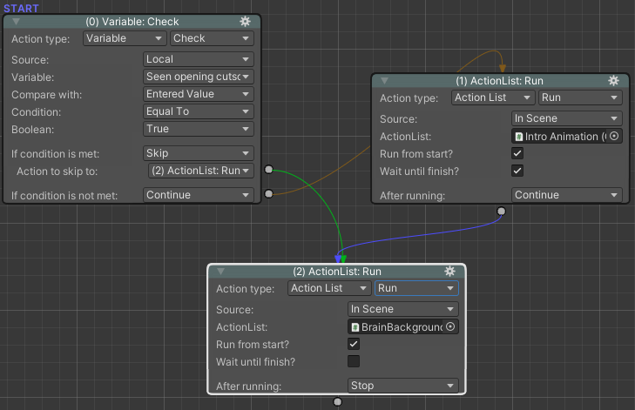Screen dimensions: 635x410
Task: Open gear settings on (2) ActionList: Run node
Action: (449, 272)
